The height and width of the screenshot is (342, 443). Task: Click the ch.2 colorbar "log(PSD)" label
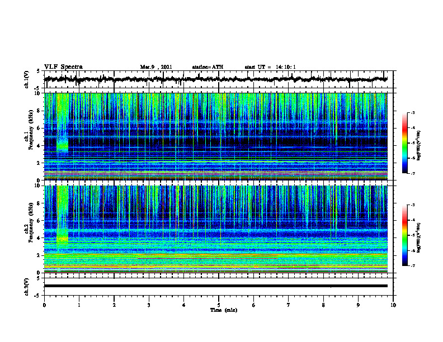[419, 237]
